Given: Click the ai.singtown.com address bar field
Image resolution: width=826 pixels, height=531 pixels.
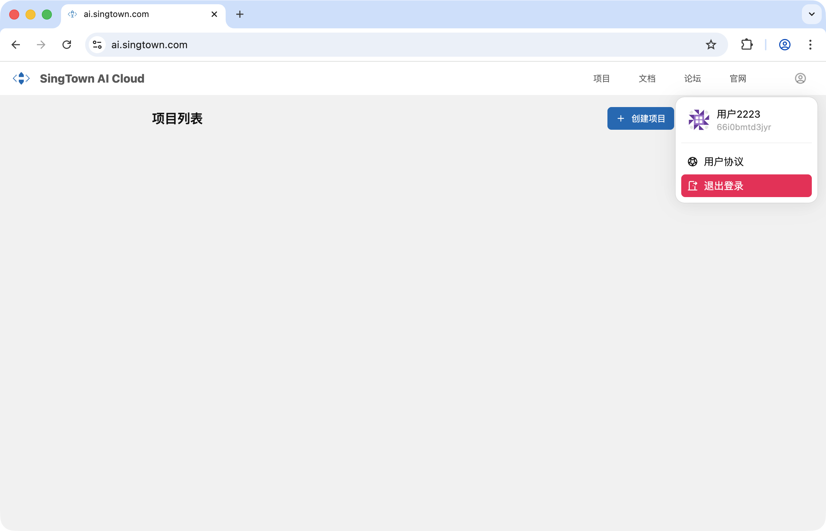Looking at the screenshot, I should point(390,45).
